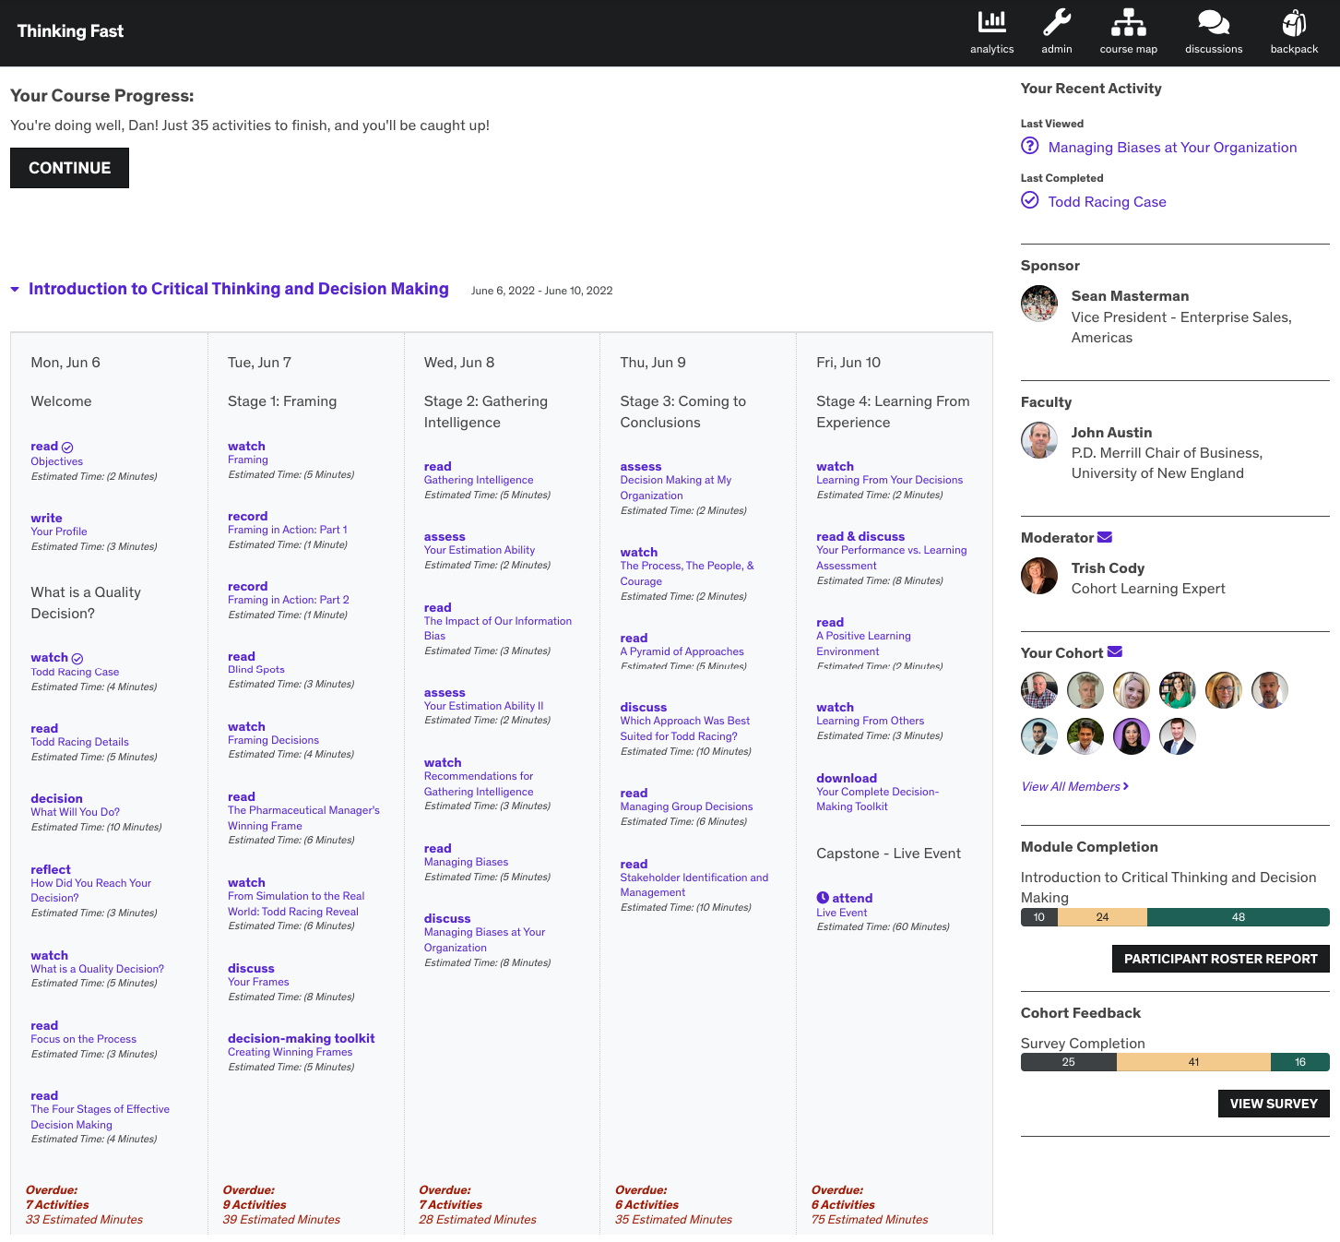Click Trish Cody's moderator avatar
Image resolution: width=1340 pixels, height=1242 pixels.
click(1039, 576)
